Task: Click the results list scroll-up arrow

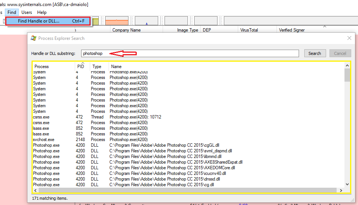Action: 347,65
